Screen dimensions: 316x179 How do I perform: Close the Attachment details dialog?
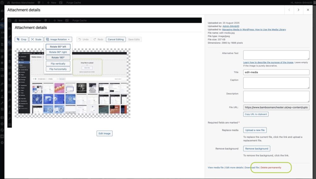[308, 10]
